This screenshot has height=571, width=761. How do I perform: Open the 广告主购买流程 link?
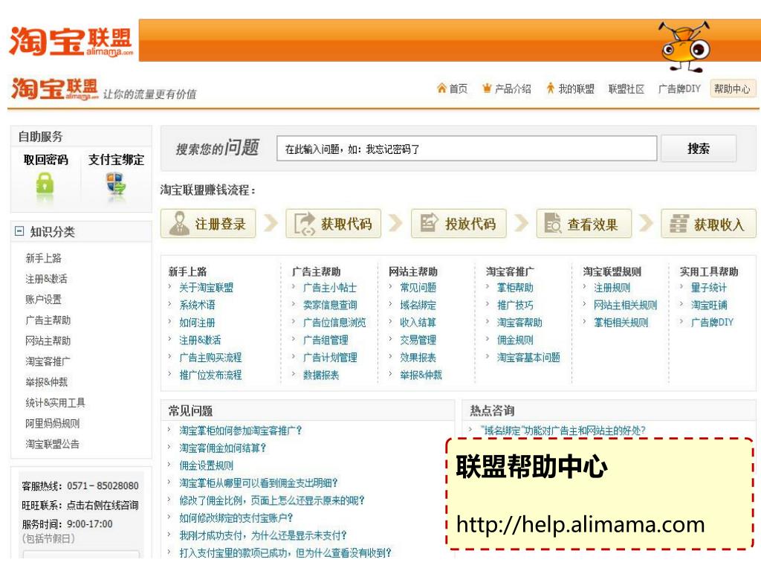tap(210, 358)
